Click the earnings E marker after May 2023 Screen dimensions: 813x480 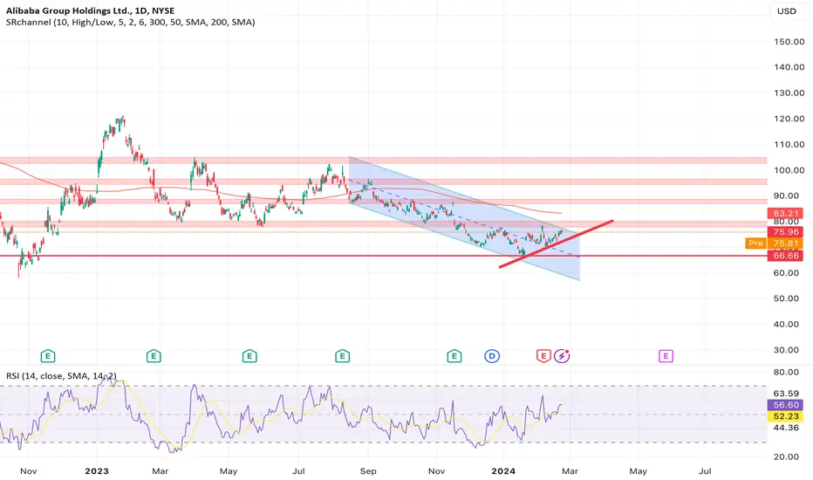[x=249, y=356]
